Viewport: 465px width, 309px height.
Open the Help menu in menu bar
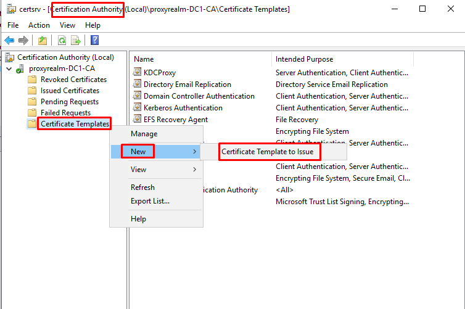(93, 25)
